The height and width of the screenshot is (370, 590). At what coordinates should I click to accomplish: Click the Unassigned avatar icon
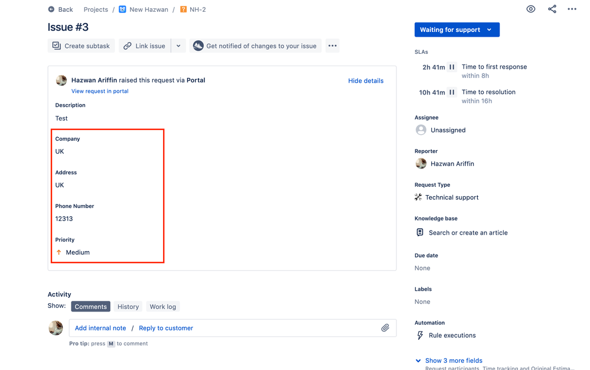pos(421,130)
